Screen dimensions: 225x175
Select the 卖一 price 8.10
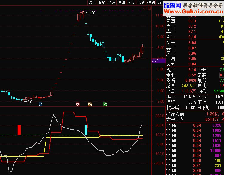click(x=192, y=37)
